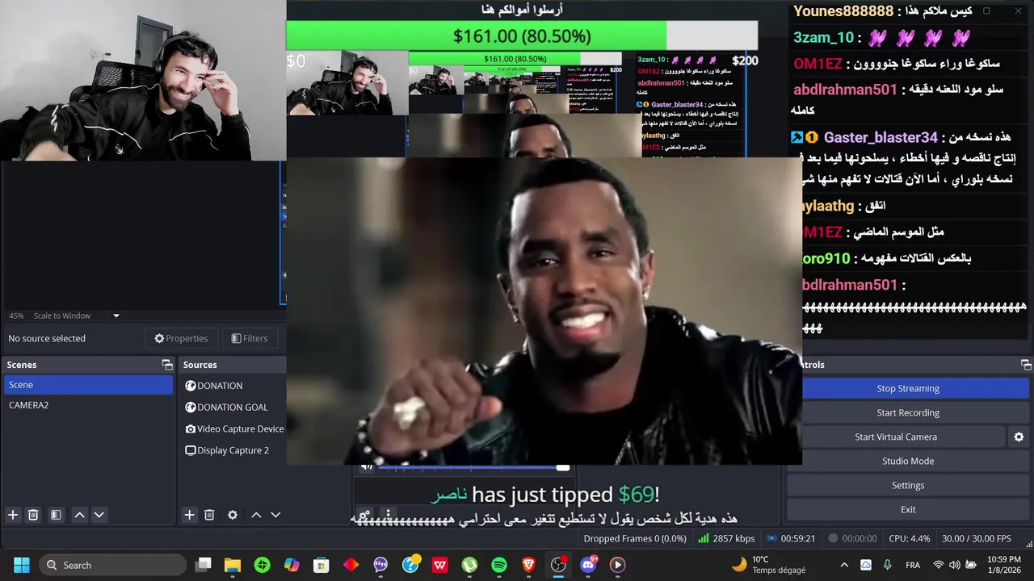Open virtual camera settings gear
This screenshot has height=581, width=1034.
1019,437
